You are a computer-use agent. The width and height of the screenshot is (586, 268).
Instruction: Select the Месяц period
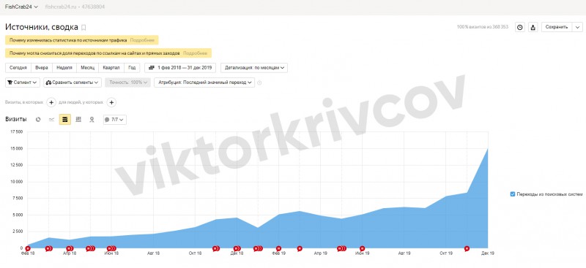[x=87, y=68]
